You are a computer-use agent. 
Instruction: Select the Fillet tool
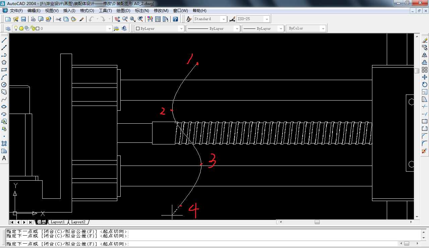click(425, 143)
